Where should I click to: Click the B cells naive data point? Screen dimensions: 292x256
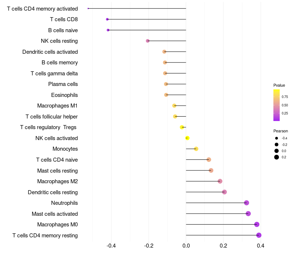pyautogui.click(x=108, y=30)
